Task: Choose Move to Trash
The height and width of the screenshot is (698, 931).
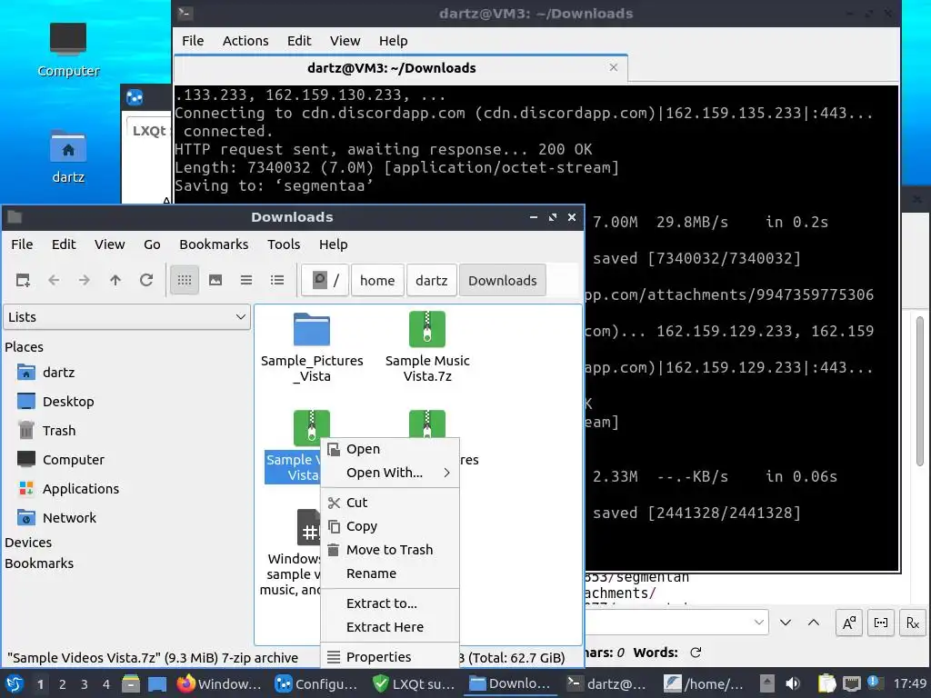Action: [390, 550]
